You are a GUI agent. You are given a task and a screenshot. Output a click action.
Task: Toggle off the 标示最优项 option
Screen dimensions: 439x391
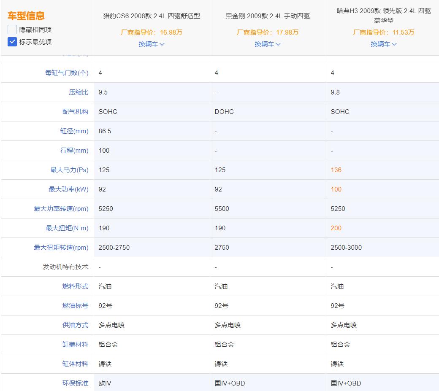[x=12, y=42]
